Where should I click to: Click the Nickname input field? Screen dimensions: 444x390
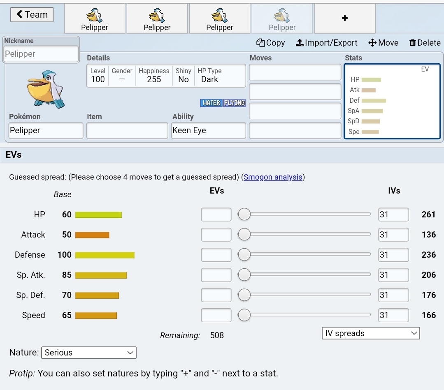pos(41,54)
